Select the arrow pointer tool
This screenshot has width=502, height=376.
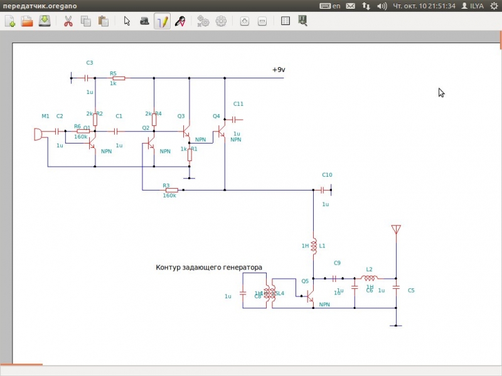tap(127, 21)
